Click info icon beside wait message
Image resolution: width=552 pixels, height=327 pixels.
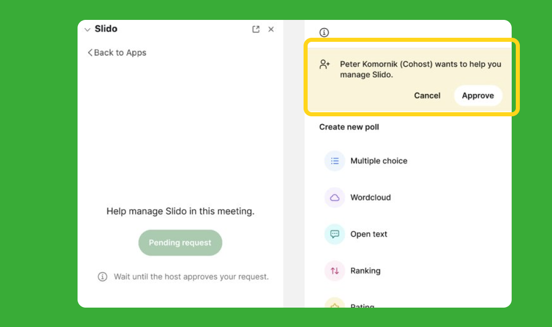103,276
